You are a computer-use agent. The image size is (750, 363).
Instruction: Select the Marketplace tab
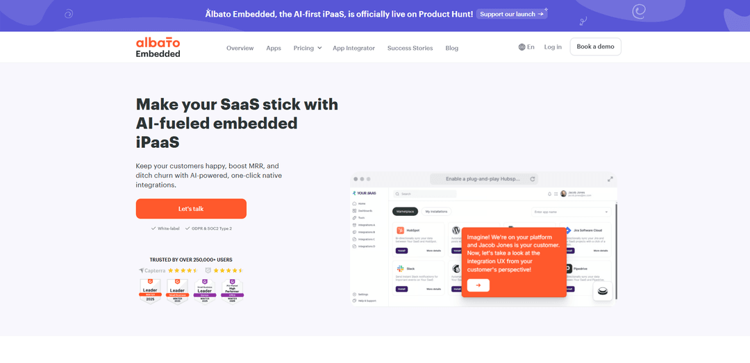(x=406, y=212)
